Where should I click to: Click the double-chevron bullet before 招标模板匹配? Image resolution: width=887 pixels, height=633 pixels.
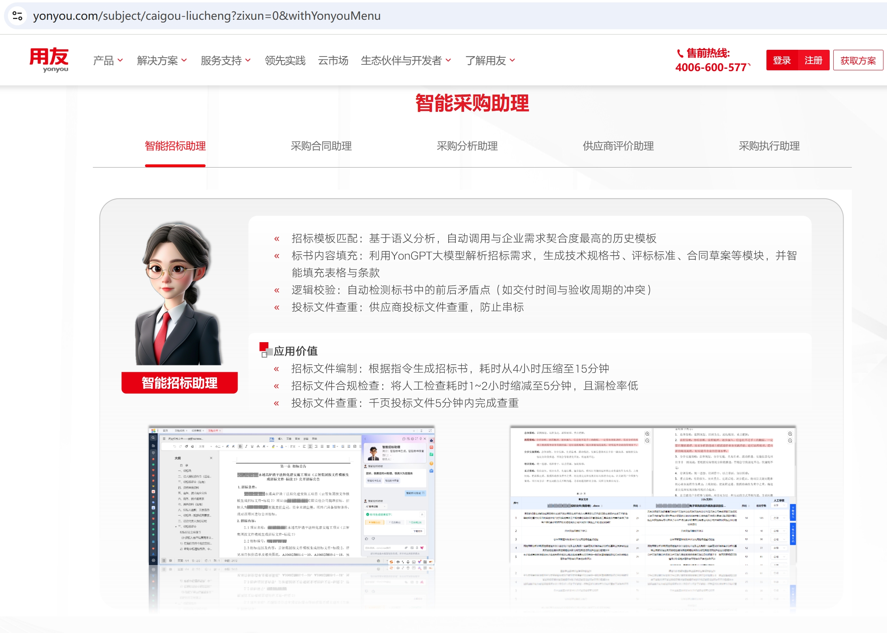[277, 239]
